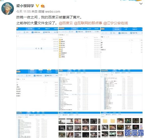View top-left image of nearly empty file list
This screenshot has height=138, width=145.
point(37,48)
